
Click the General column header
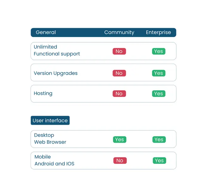point(46,32)
